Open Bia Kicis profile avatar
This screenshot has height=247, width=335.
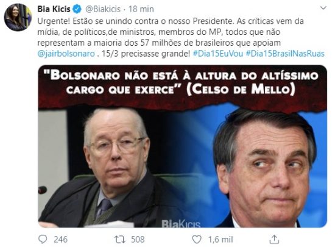(18, 17)
